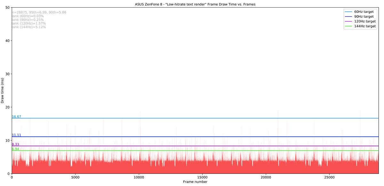The height and width of the screenshot is (186, 384).
Task: Click the "60Hz target" legend label
Action: pyautogui.click(x=364, y=12)
